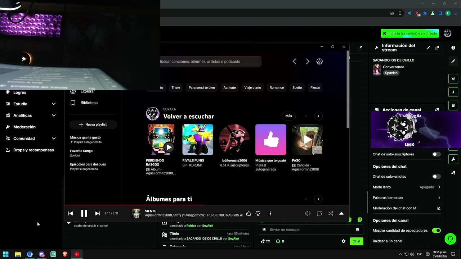Click the Enviar un mensaje chat field
This screenshot has height=259, width=461.
311,230
